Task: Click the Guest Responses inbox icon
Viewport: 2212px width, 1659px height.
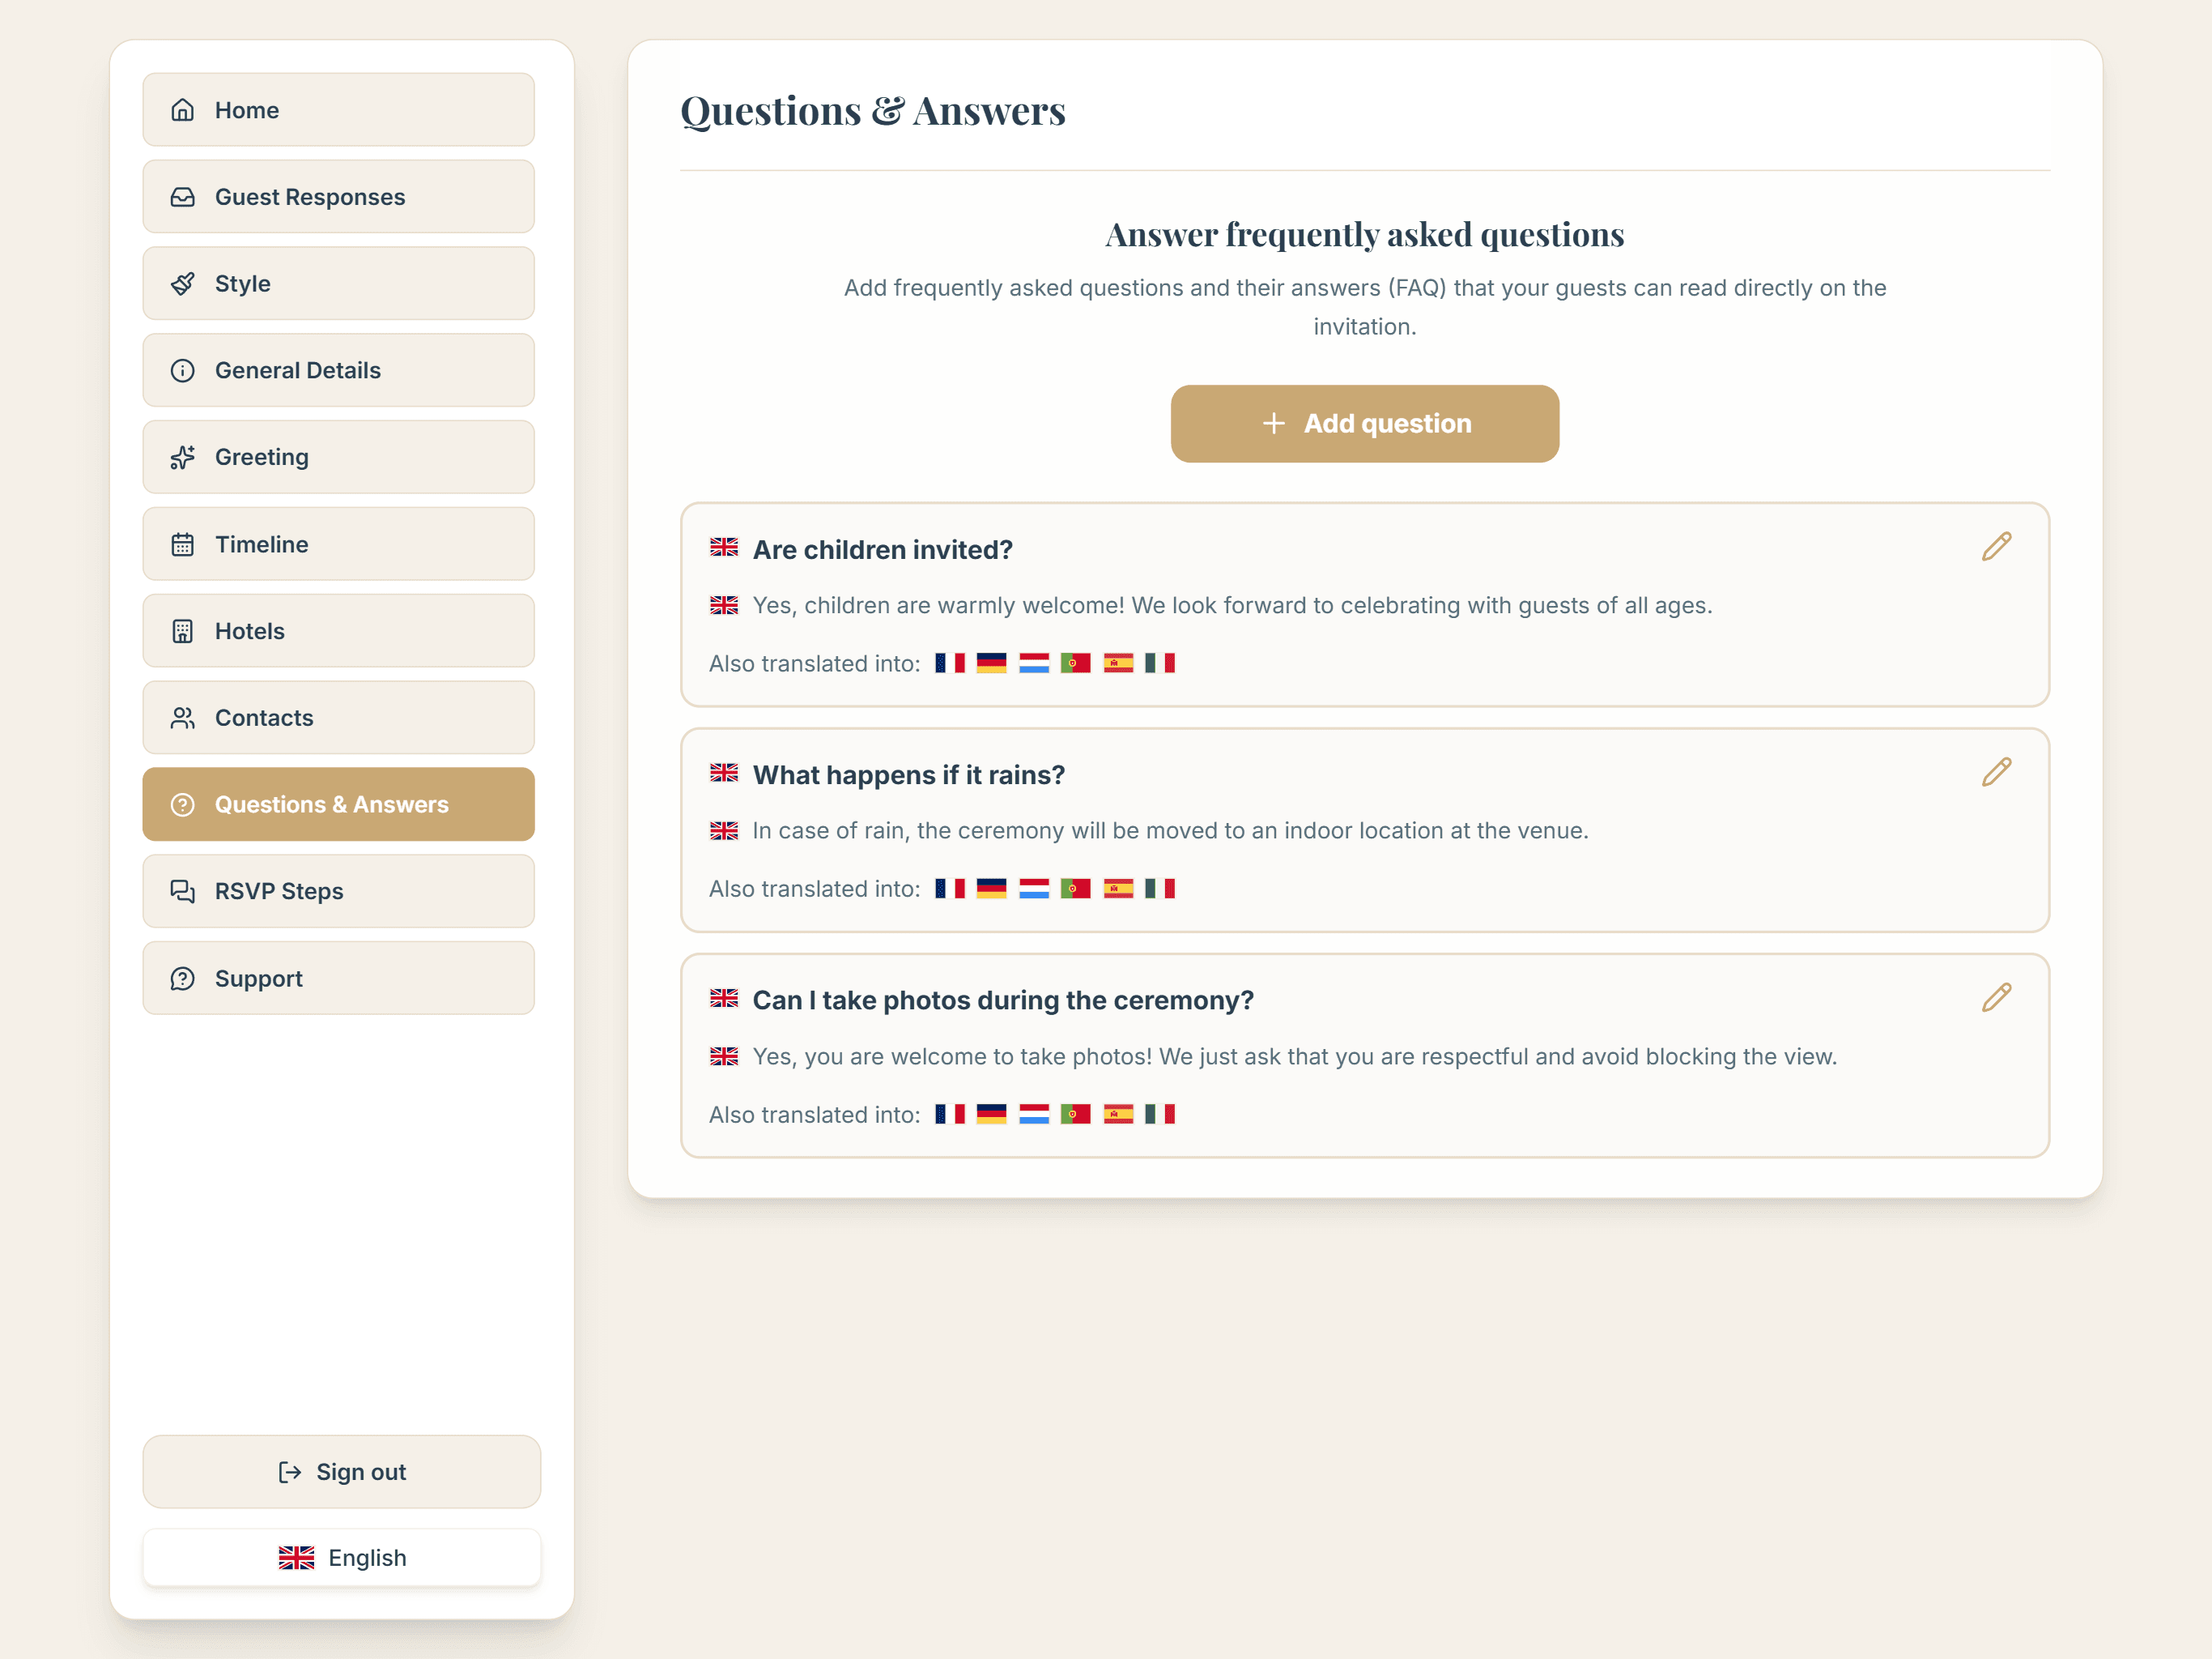Action: (182, 196)
